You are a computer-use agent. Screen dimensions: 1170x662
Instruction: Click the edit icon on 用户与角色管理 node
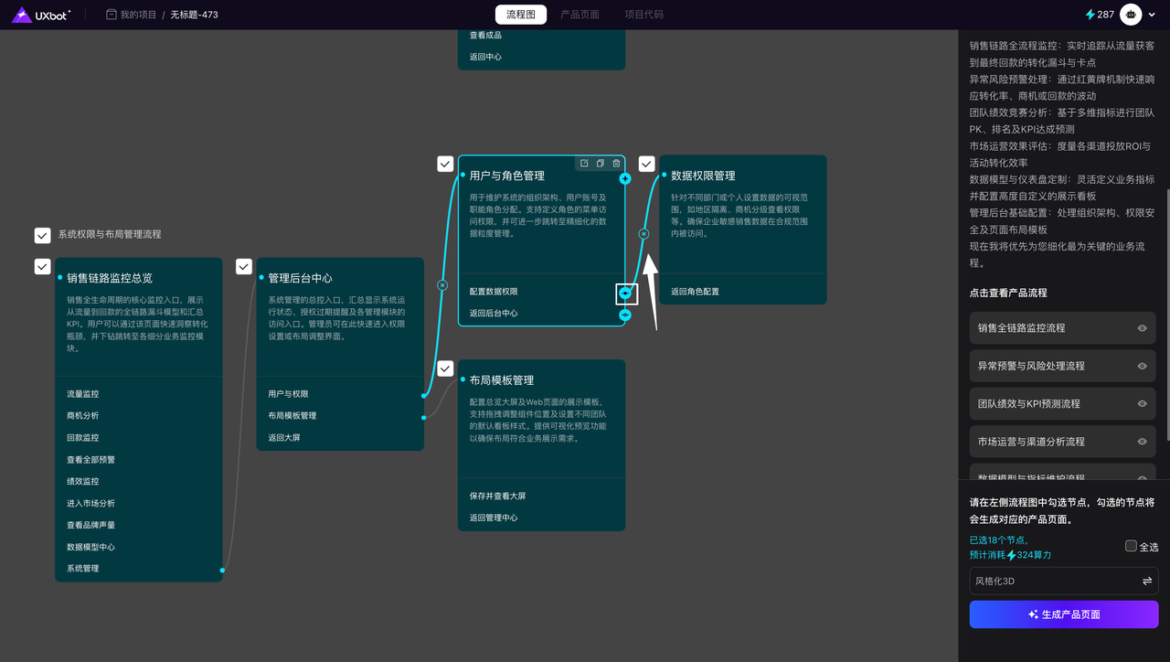click(x=584, y=164)
